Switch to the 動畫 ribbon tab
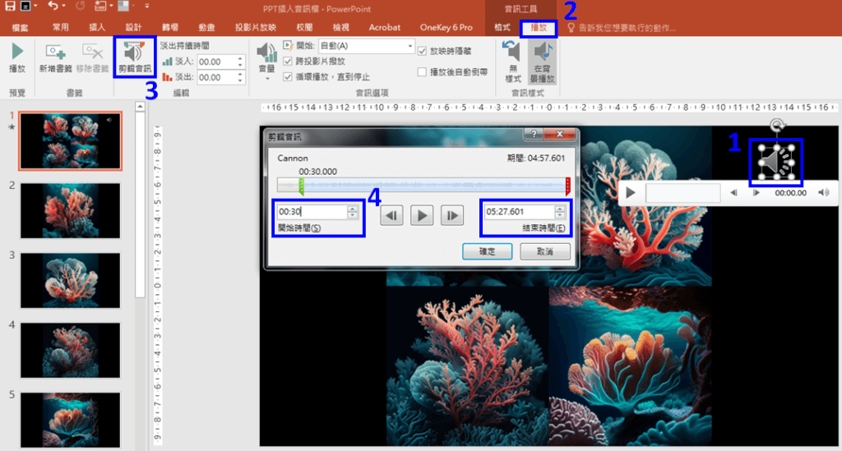The width and height of the screenshot is (842, 451). point(195,27)
